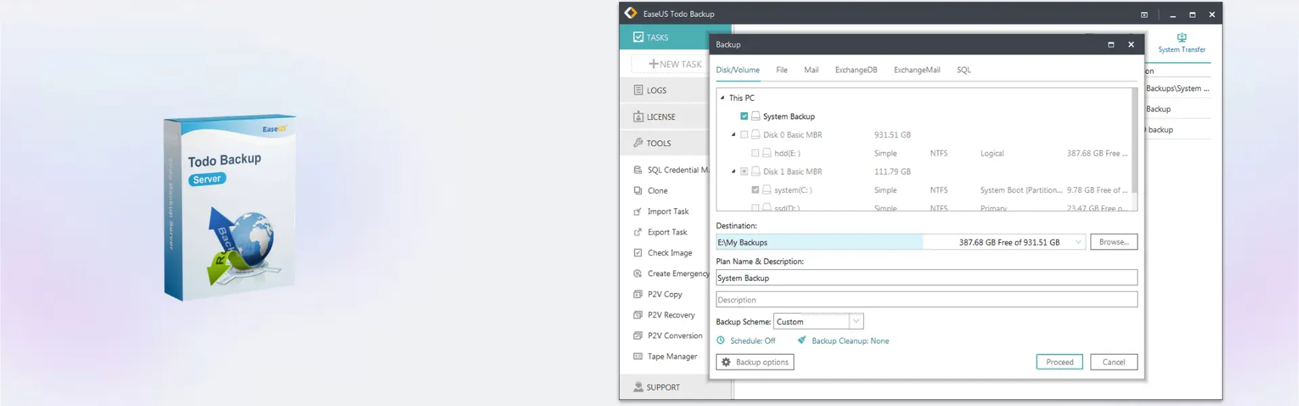Click the gear icon on Backup options
The width and height of the screenshot is (1299, 406).
pos(726,362)
